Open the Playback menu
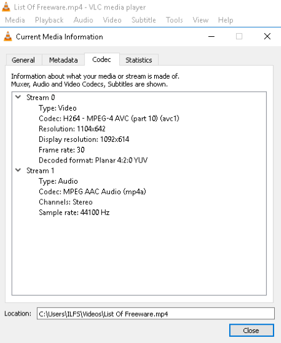This screenshot has width=281, height=343. 49,20
